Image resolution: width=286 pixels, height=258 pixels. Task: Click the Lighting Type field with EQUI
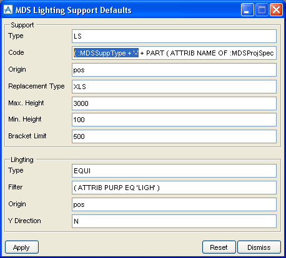pos(174,171)
